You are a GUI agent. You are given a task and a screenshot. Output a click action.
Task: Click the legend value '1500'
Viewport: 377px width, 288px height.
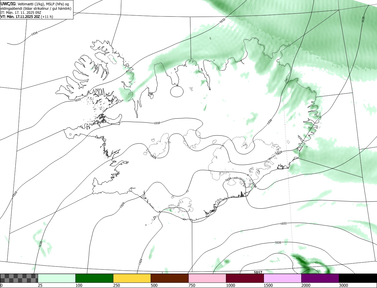268,285
